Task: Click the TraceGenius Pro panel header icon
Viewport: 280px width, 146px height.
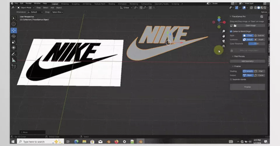Action: click(x=262, y=16)
